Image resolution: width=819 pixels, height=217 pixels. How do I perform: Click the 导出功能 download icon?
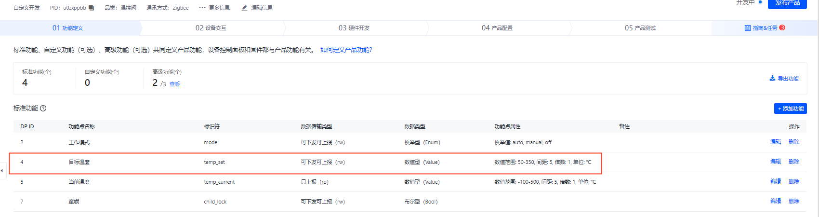[772, 78]
